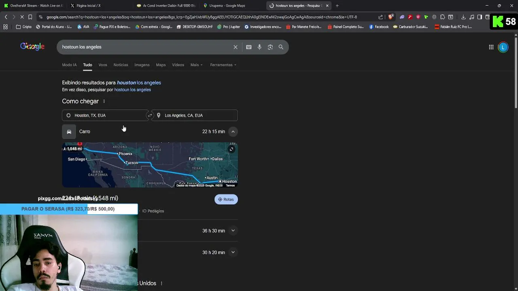Open the Termos link on the map
Screen dimensions: 518x291
[230, 186]
